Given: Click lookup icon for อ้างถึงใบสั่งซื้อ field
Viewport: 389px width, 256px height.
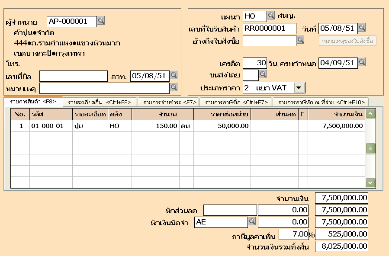Looking at the screenshot, I should [301, 40].
